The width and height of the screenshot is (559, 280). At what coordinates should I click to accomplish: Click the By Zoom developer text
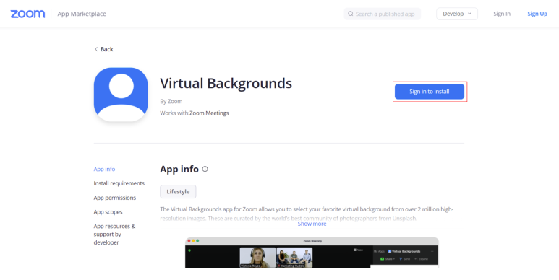click(171, 102)
